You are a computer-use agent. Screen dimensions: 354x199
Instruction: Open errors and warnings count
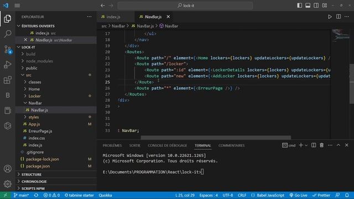(51, 195)
